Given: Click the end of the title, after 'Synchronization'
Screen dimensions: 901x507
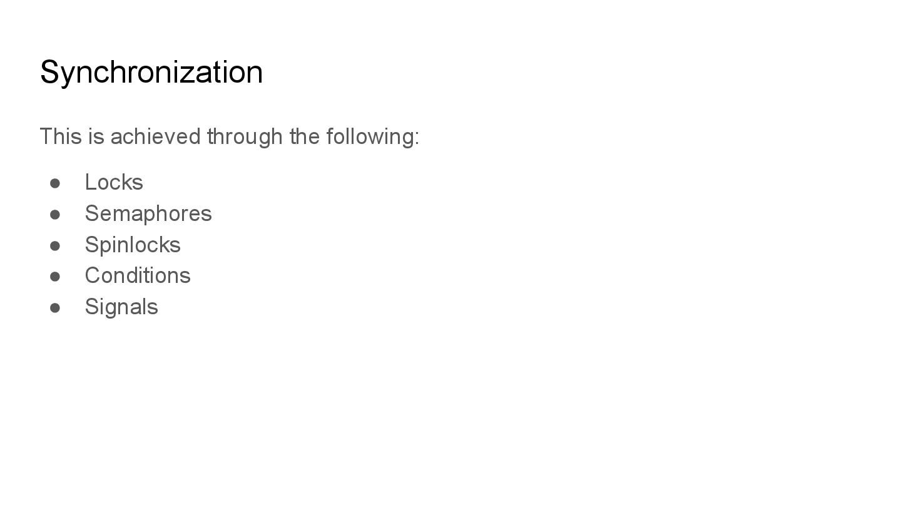Looking at the screenshot, I should click(x=263, y=72).
